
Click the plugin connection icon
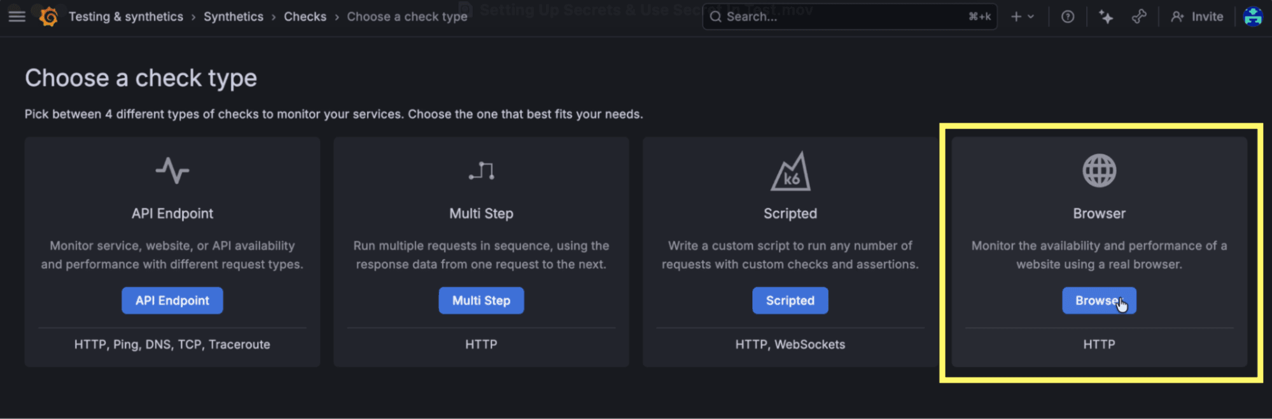coord(1139,17)
